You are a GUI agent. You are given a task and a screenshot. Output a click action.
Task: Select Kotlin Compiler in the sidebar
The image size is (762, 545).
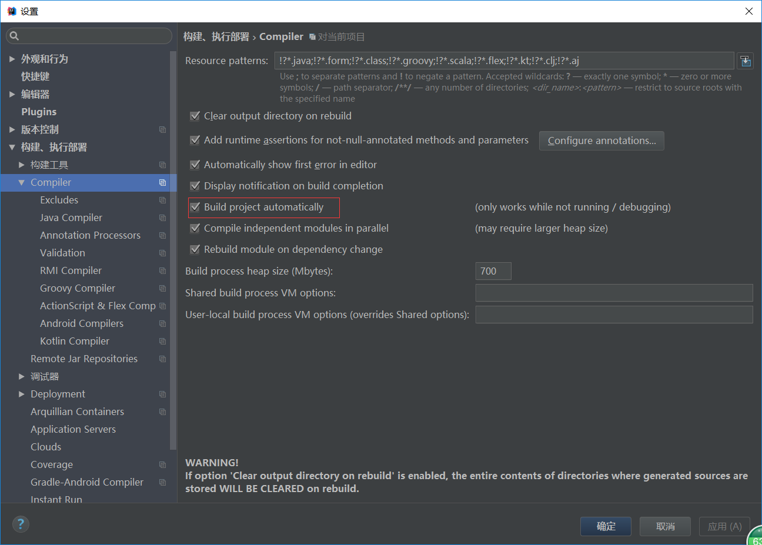74,340
